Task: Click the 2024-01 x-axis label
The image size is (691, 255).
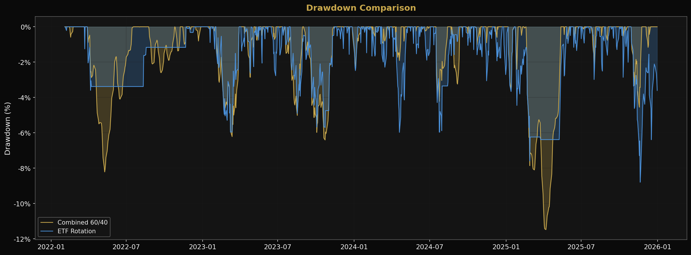Action: [354, 247]
